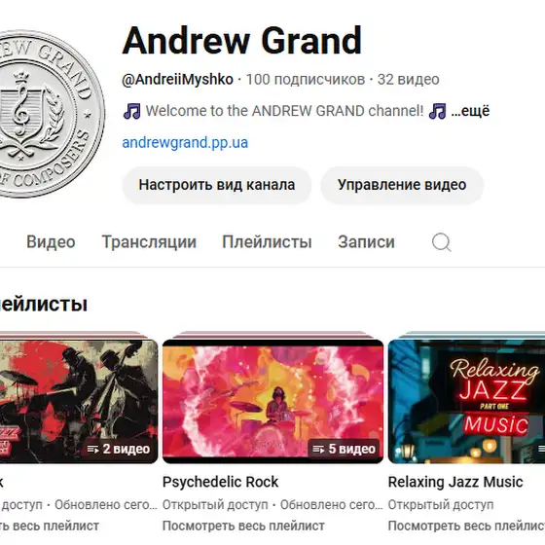Viewport: 545px width, 545px height.
Task: Expand channel description with ...ещё
Action: [470, 111]
